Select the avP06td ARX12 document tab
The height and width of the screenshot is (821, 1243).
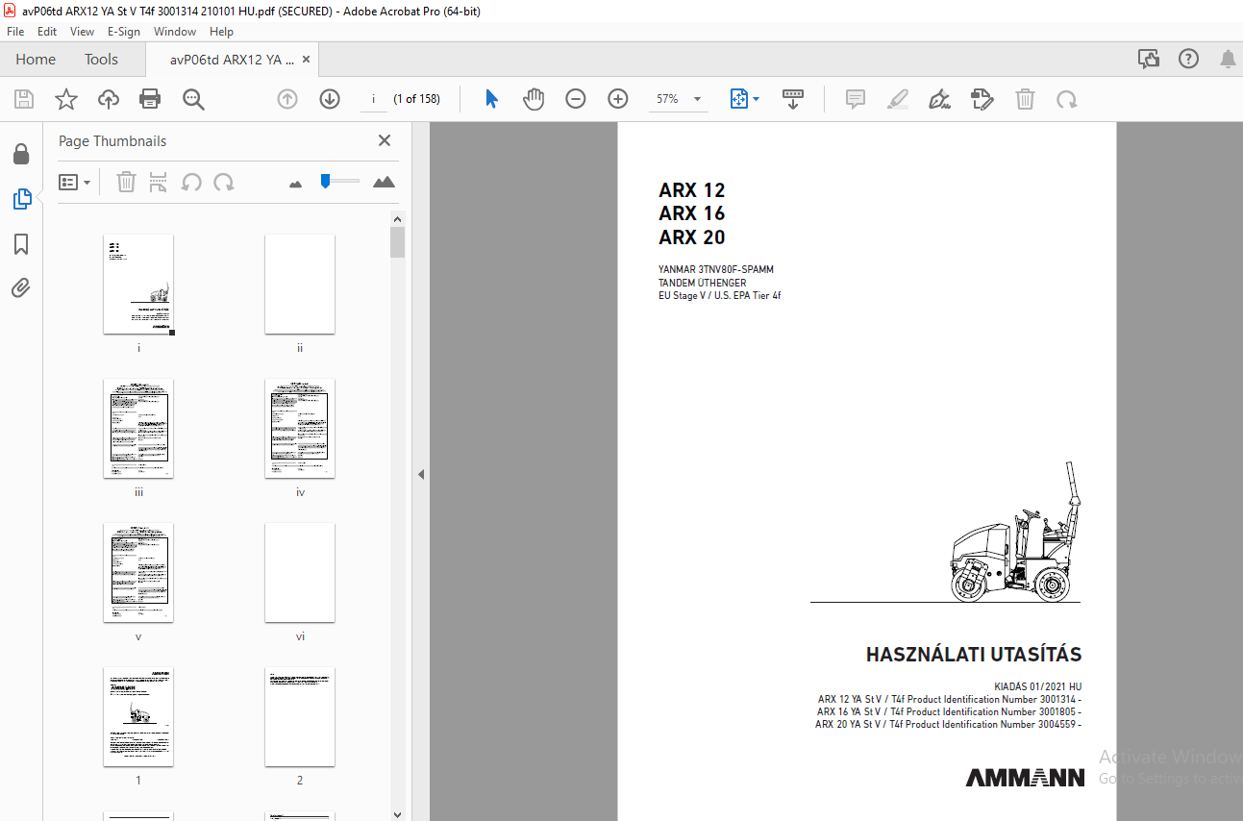[232, 59]
